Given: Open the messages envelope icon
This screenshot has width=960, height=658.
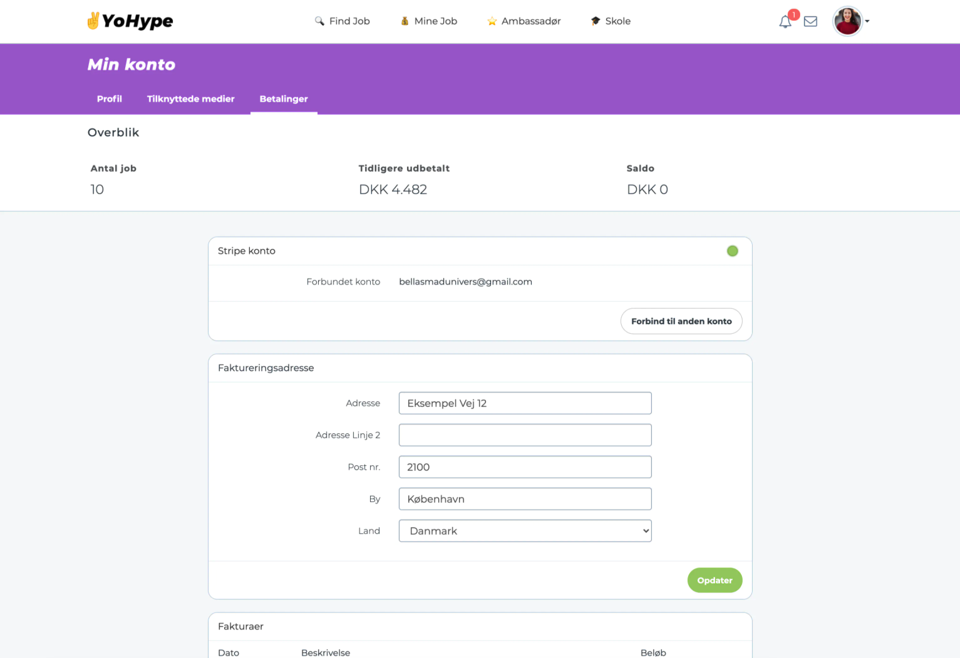Looking at the screenshot, I should coord(810,22).
